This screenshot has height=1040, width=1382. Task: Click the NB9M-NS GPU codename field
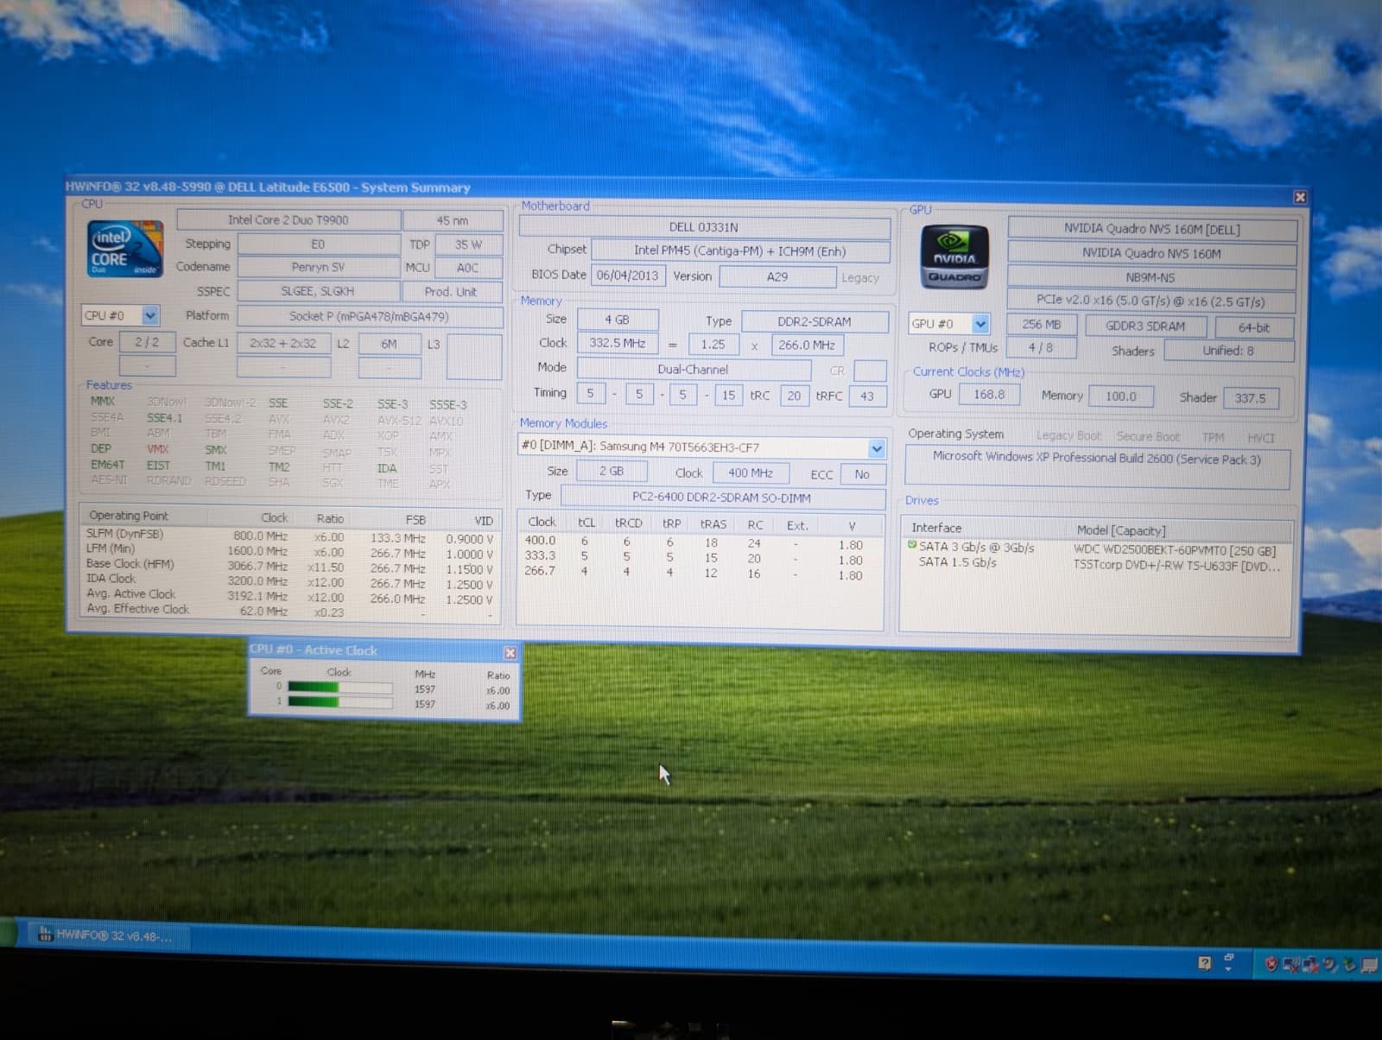click(x=1151, y=278)
